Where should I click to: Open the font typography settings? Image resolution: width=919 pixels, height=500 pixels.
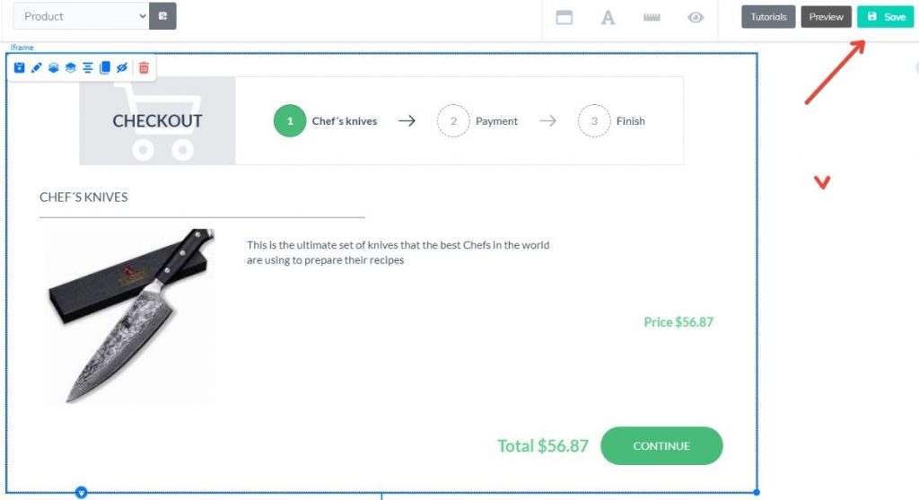tap(608, 18)
